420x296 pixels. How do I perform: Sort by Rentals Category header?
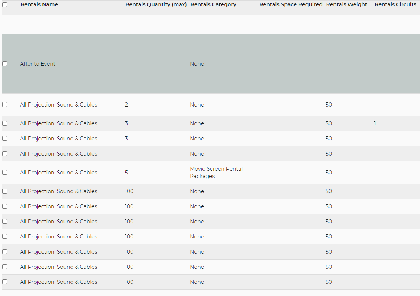(213, 5)
